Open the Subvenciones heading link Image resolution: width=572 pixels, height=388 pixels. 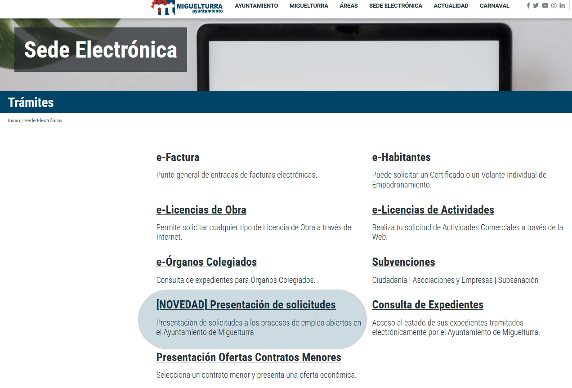(x=403, y=262)
